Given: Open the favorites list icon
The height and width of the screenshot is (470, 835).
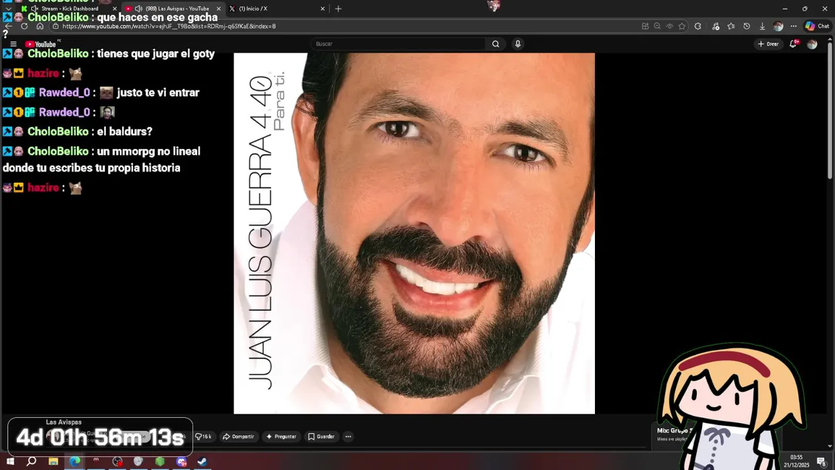Looking at the screenshot, I should [731, 26].
